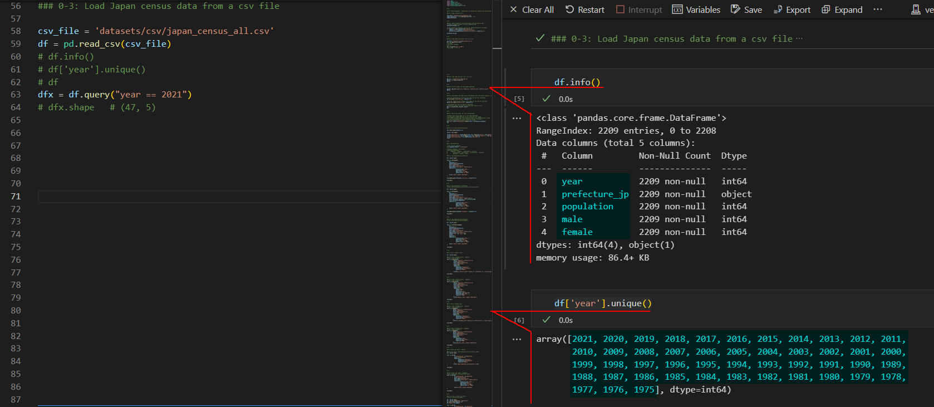Click the restart circular arrow icon
Screen dimensions: 934x407
[x=569, y=9]
